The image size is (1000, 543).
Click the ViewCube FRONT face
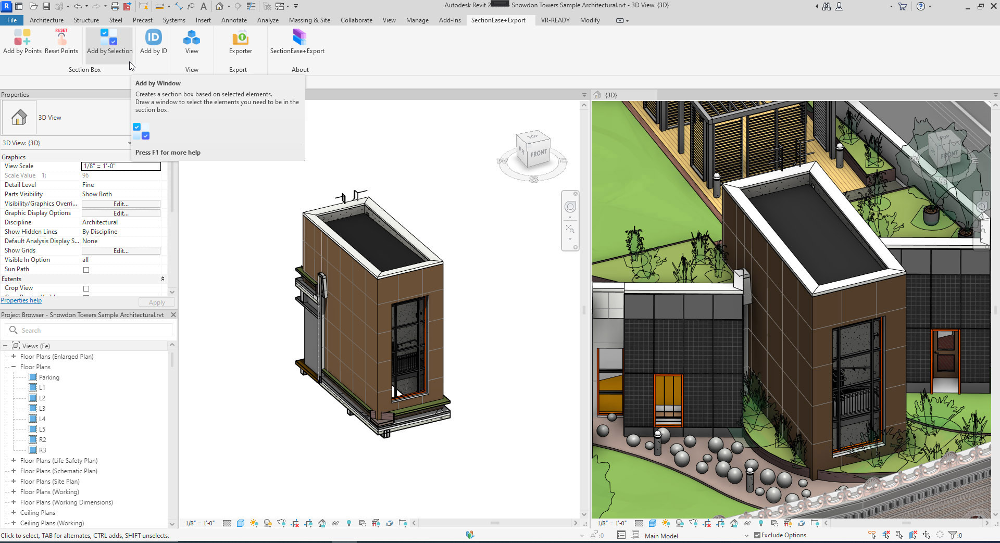(x=539, y=154)
